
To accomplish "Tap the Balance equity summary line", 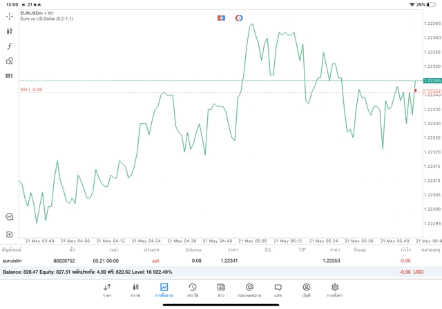I will pyautogui.click(x=88, y=272).
